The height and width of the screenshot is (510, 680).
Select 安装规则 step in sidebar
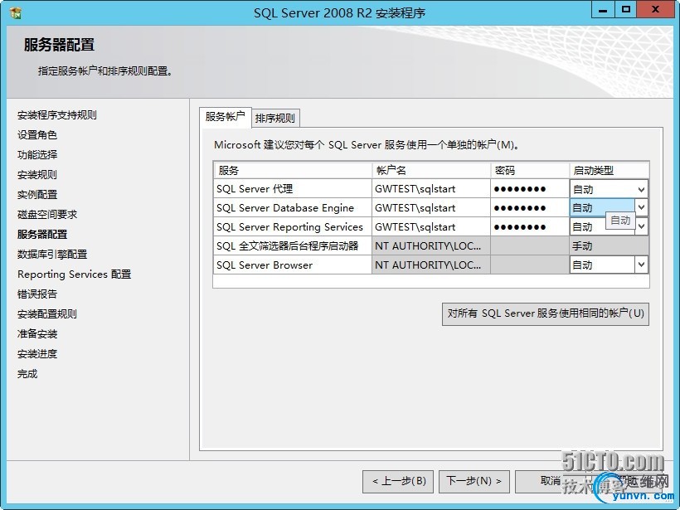click(x=37, y=175)
